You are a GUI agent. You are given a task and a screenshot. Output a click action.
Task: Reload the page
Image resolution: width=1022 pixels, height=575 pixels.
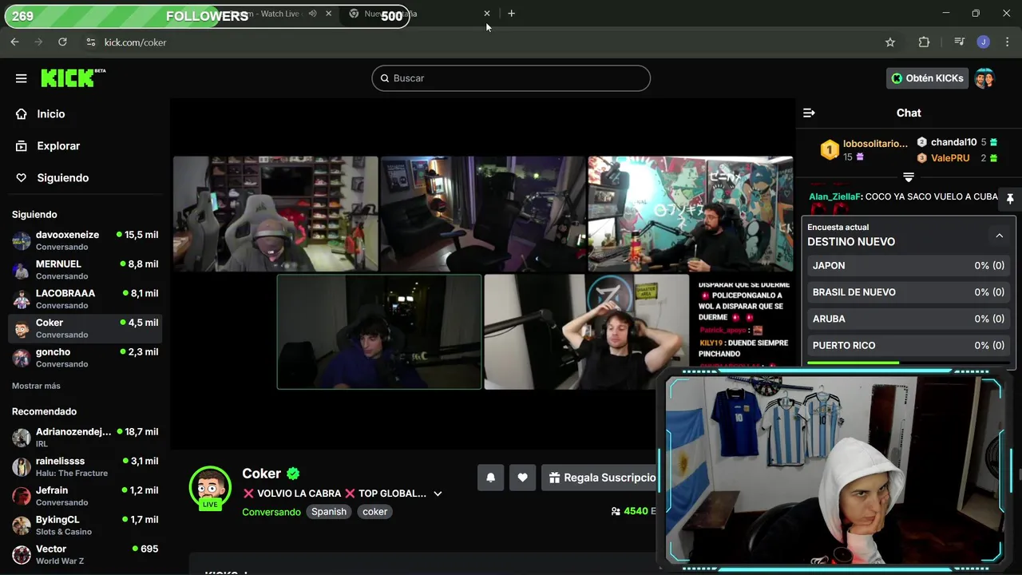[62, 42]
